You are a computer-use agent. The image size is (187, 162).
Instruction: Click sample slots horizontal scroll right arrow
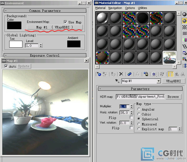pyautogui.click(x=175, y=67)
